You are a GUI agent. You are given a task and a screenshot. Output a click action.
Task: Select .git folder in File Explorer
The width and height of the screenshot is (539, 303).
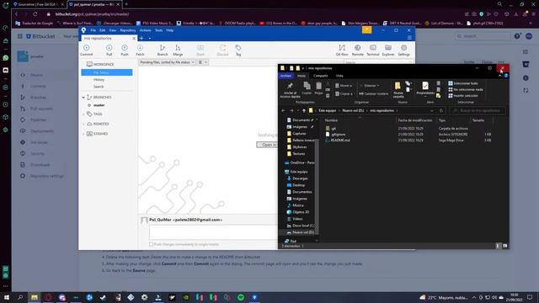[x=331, y=129]
